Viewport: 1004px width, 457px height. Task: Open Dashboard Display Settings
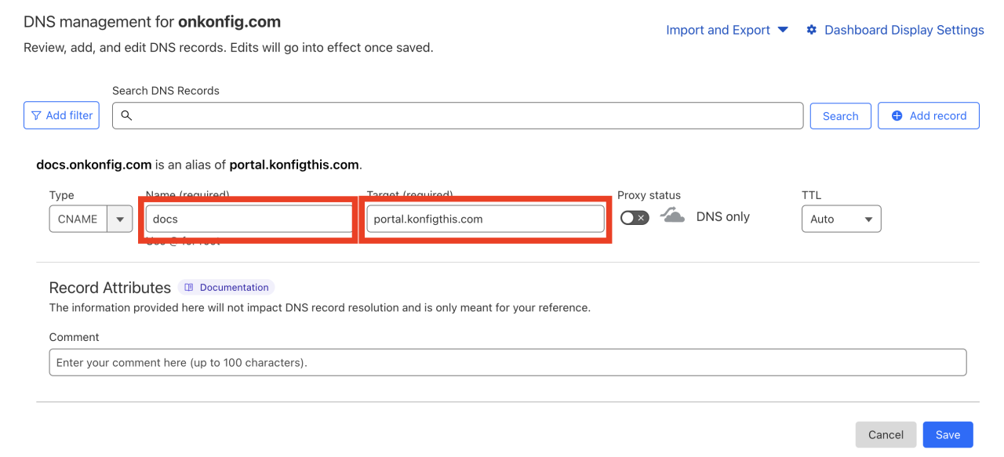903,29
